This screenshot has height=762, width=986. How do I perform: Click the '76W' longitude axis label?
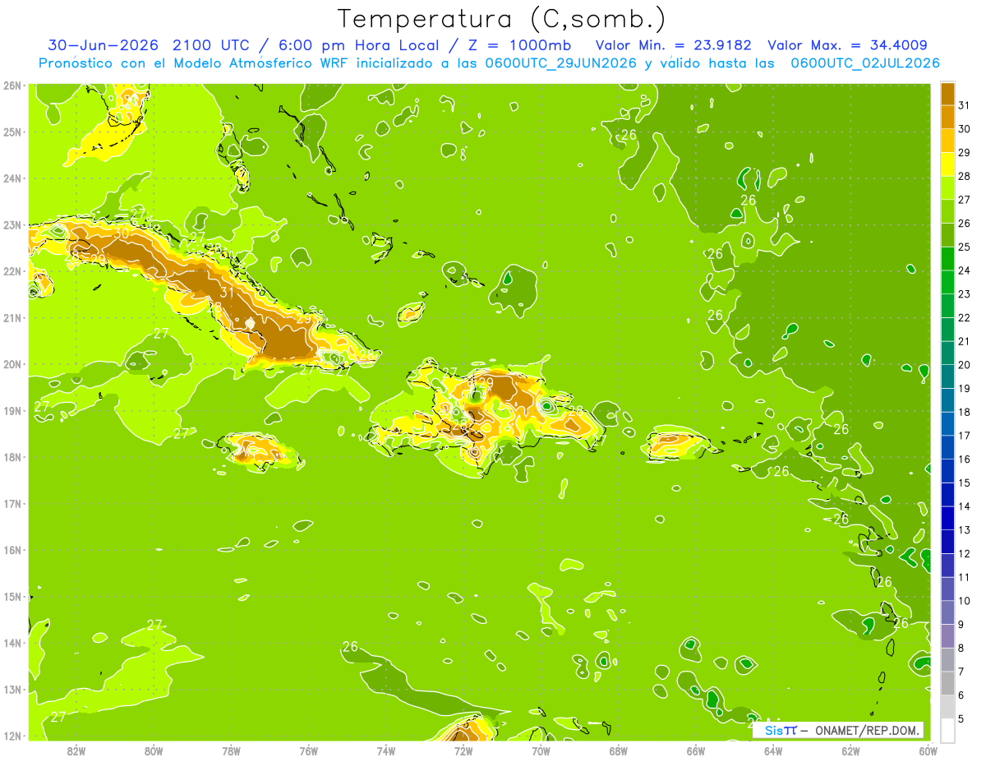click(x=308, y=750)
